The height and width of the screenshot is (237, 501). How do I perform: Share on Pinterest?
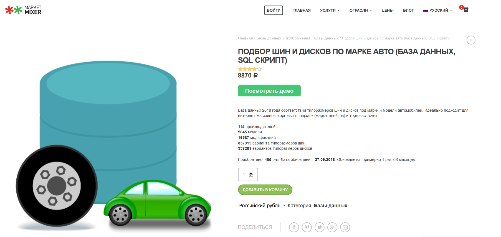[307, 227]
